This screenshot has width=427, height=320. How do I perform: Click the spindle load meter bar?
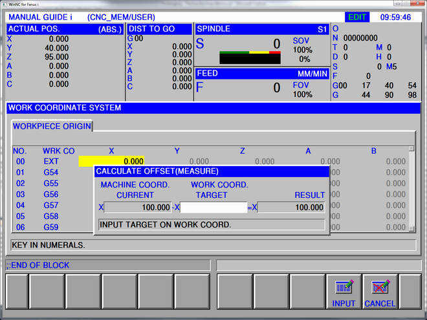[x=250, y=56]
